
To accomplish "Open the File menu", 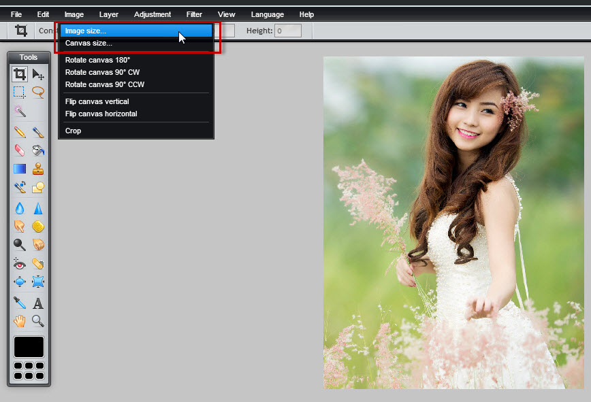I will click(x=16, y=14).
